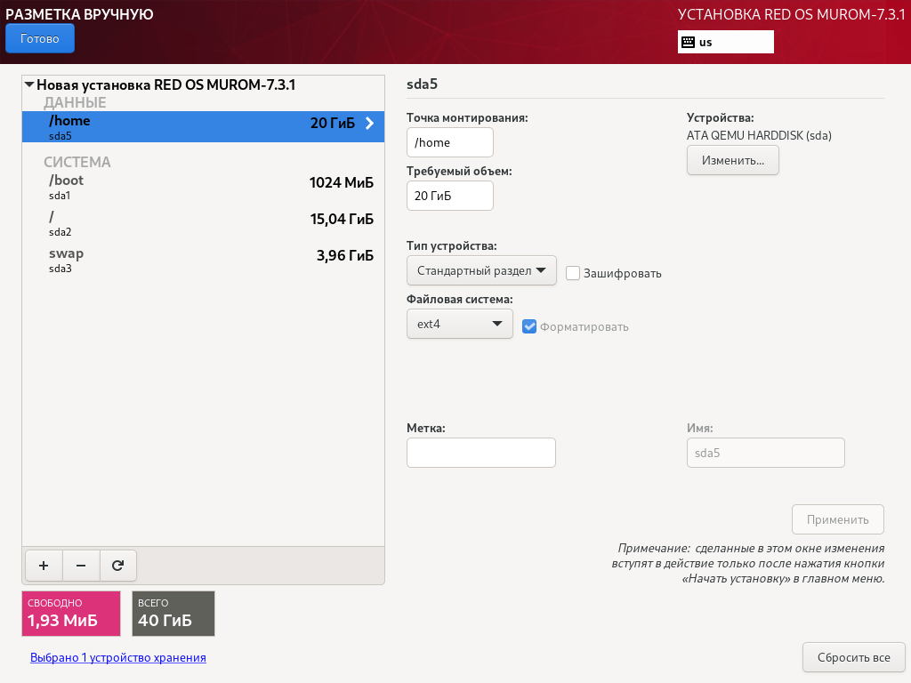Click the 1024 МиБ size value
Viewport: 911px width, 683px height.
coord(342,182)
